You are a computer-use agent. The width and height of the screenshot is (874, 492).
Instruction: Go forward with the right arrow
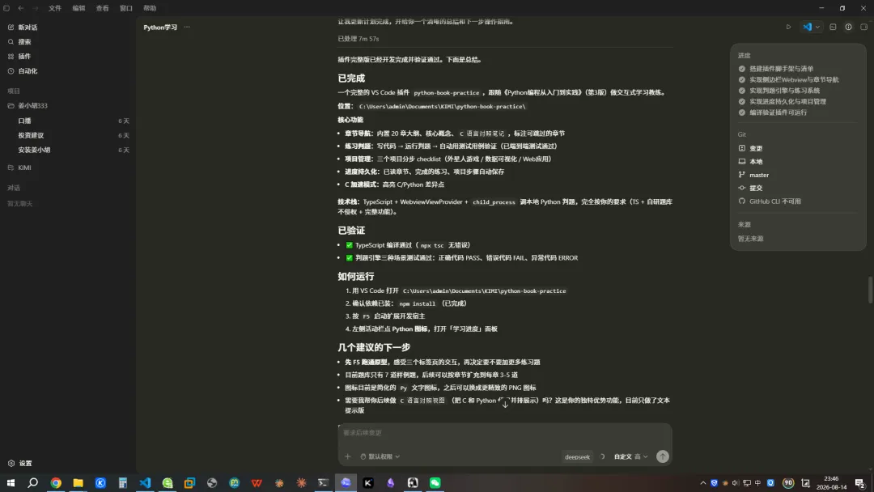tap(36, 8)
